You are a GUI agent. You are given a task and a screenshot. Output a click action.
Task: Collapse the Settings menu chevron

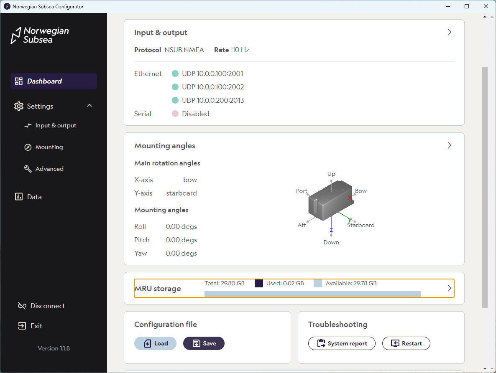(x=89, y=106)
